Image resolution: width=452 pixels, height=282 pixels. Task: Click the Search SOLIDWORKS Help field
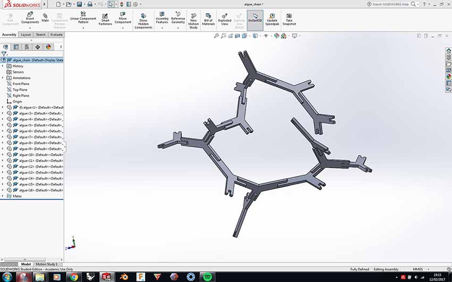(390, 4)
